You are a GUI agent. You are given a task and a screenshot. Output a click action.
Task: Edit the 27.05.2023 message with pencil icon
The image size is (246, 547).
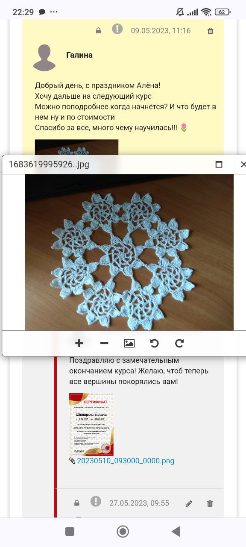(x=189, y=503)
